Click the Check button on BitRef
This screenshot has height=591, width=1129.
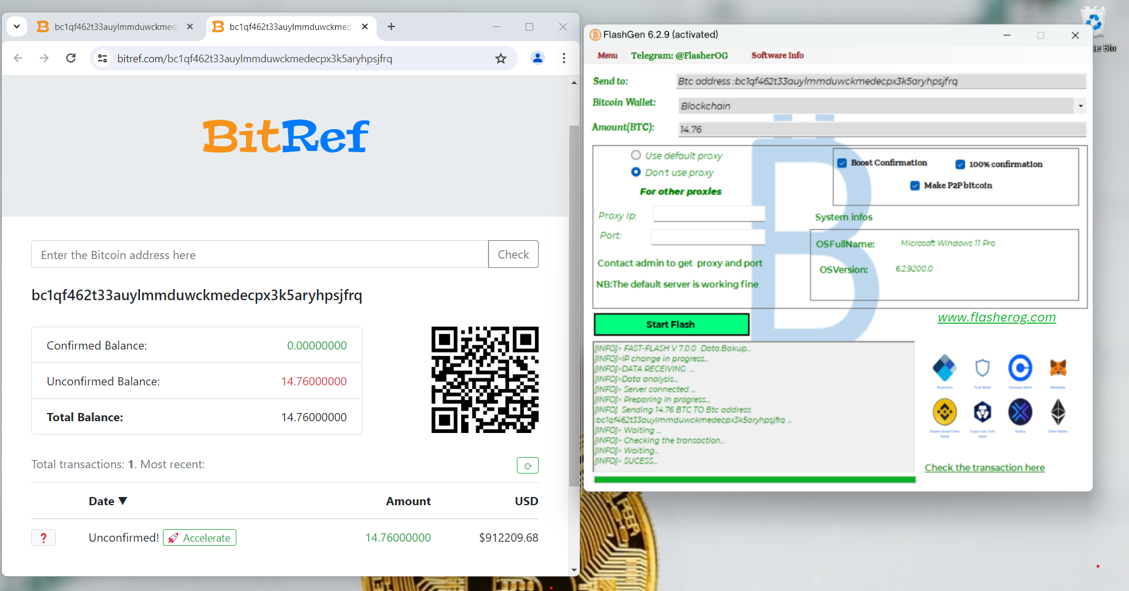(x=513, y=254)
